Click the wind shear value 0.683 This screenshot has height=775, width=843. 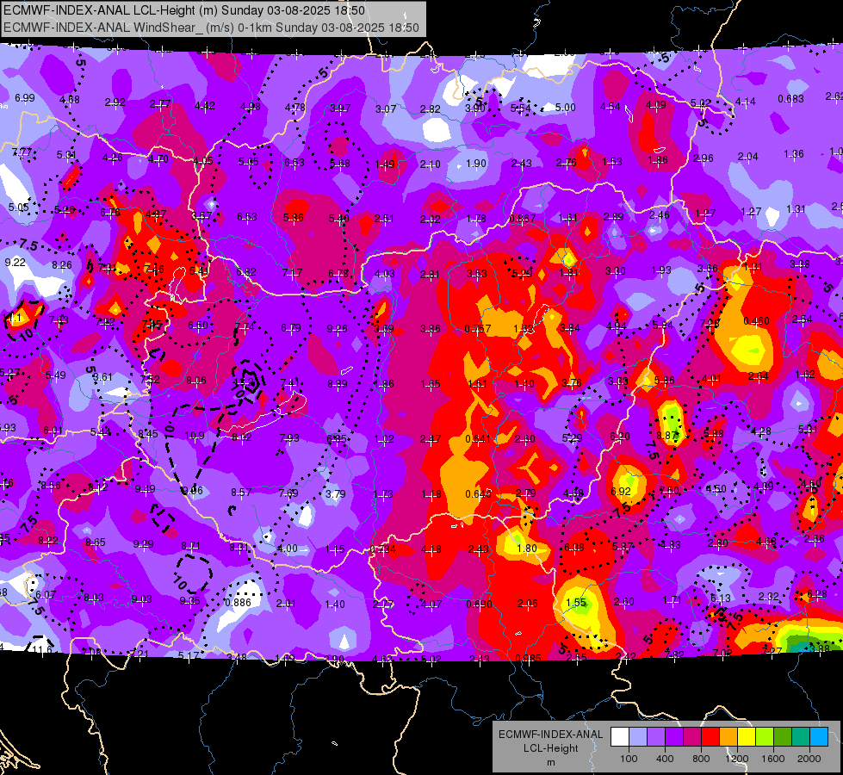pos(790,98)
